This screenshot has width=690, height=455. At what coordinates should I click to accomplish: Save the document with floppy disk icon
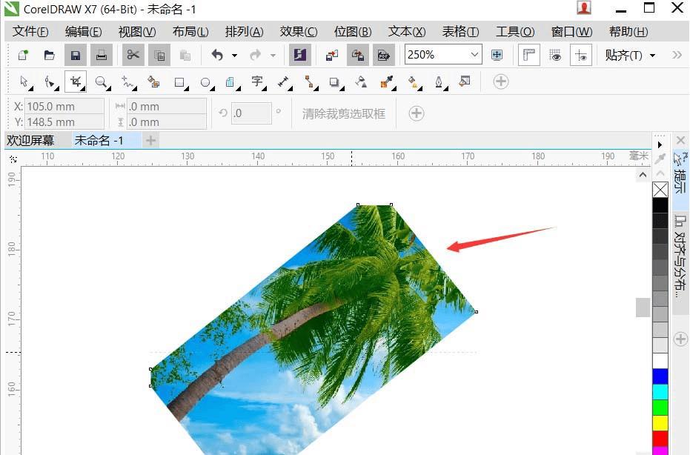(76, 55)
